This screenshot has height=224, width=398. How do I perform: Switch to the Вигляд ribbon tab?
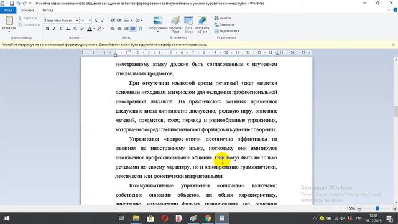(48, 10)
